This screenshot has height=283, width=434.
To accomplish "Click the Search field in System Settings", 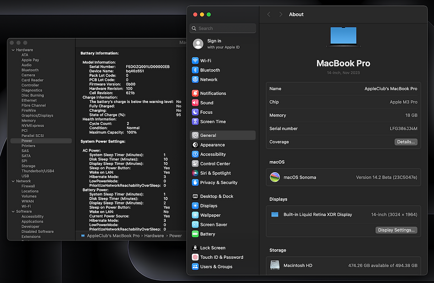I will 223,28.
